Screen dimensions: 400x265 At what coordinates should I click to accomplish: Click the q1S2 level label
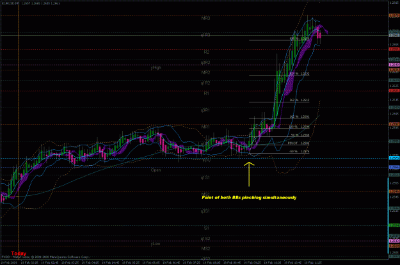205,239
